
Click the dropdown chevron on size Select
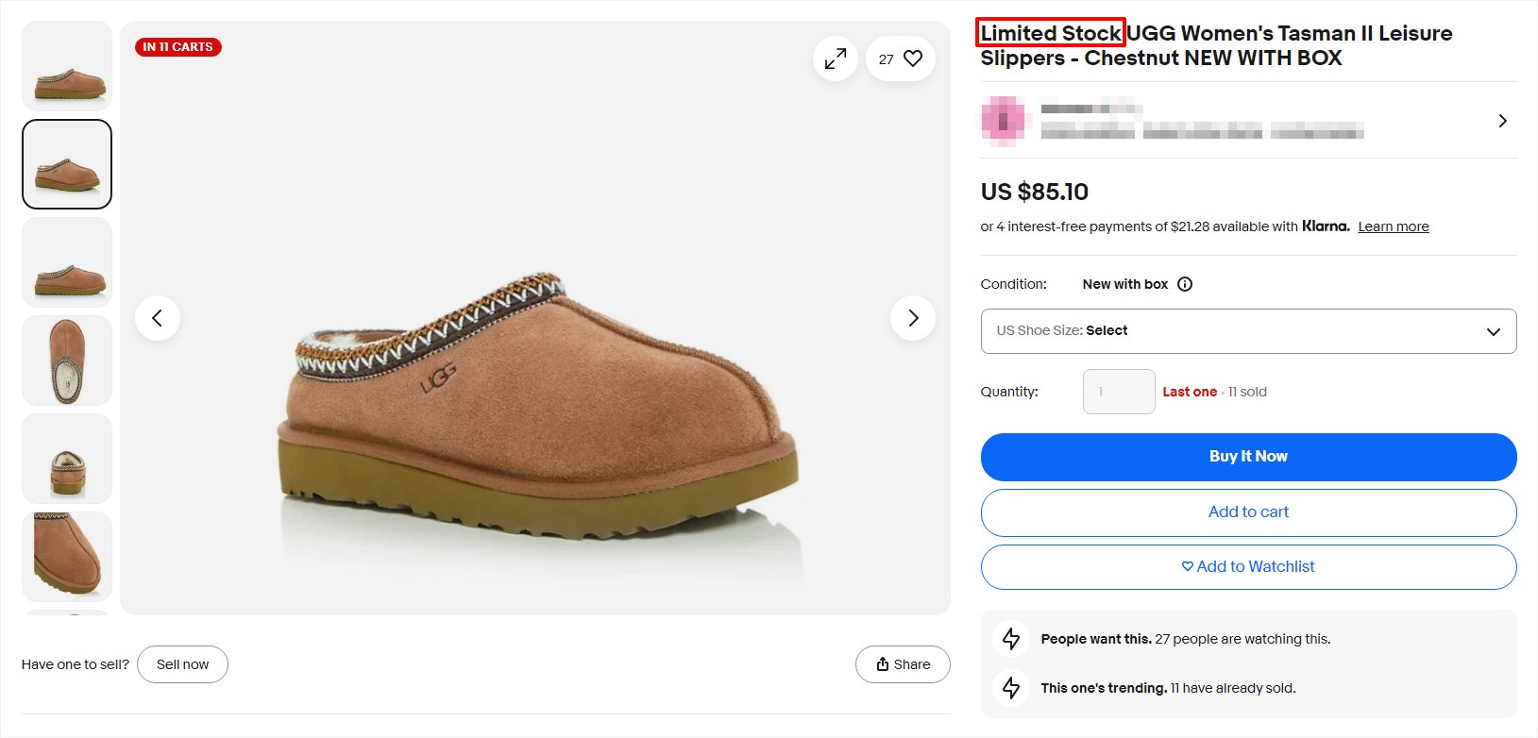coord(1494,331)
